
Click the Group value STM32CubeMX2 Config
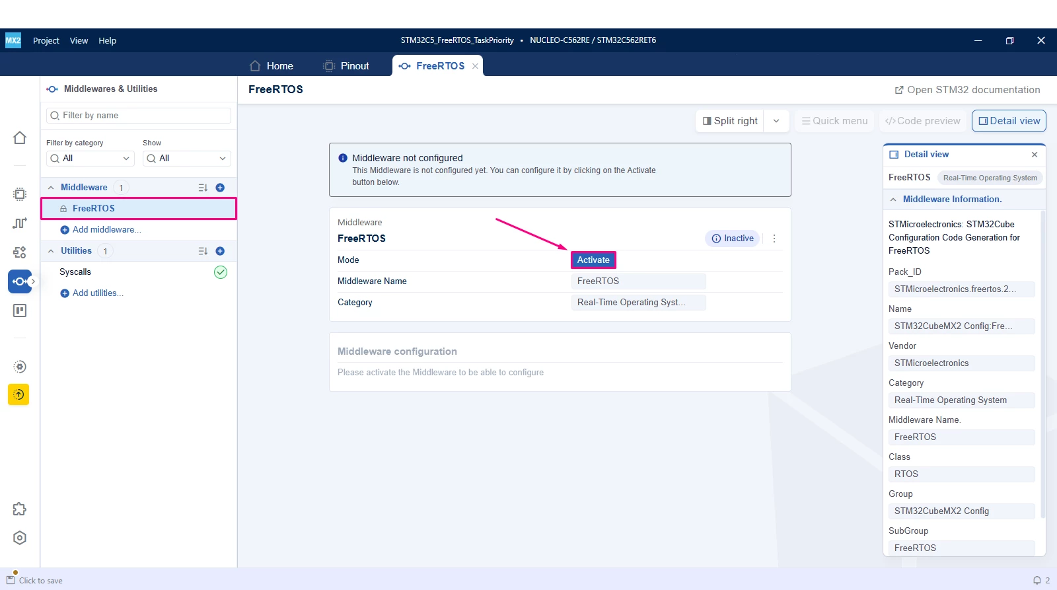[961, 511]
